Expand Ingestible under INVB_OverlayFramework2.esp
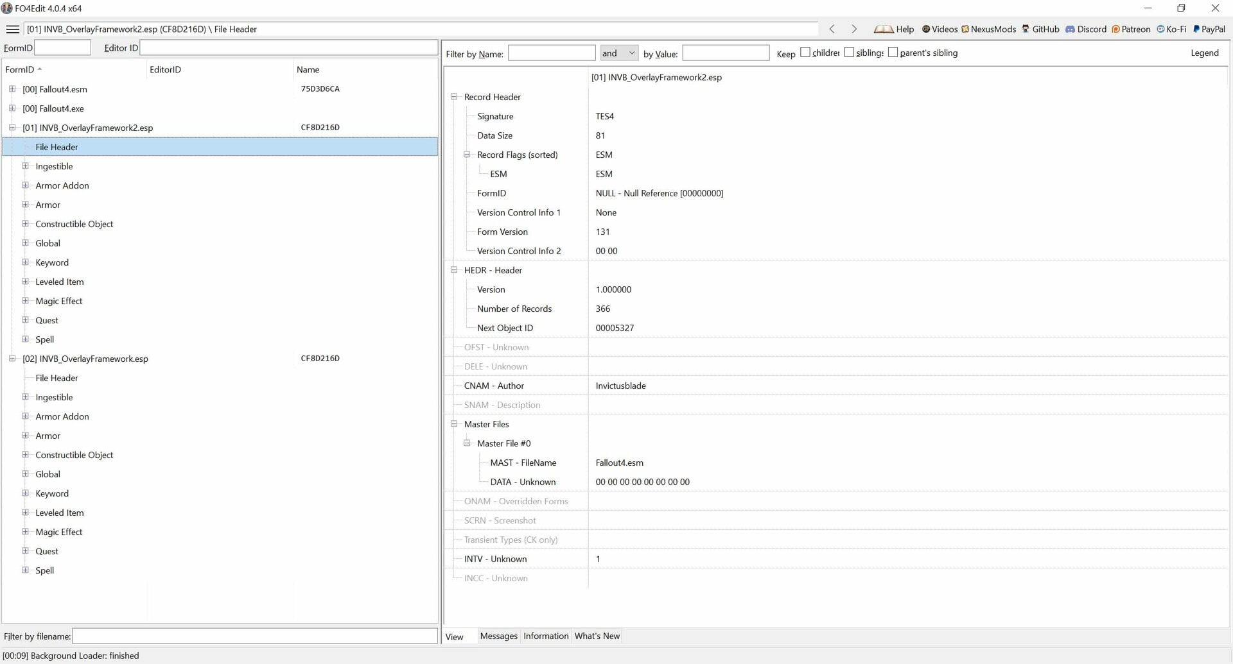Viewport: 1233px width, 664px height. point(25,166)
